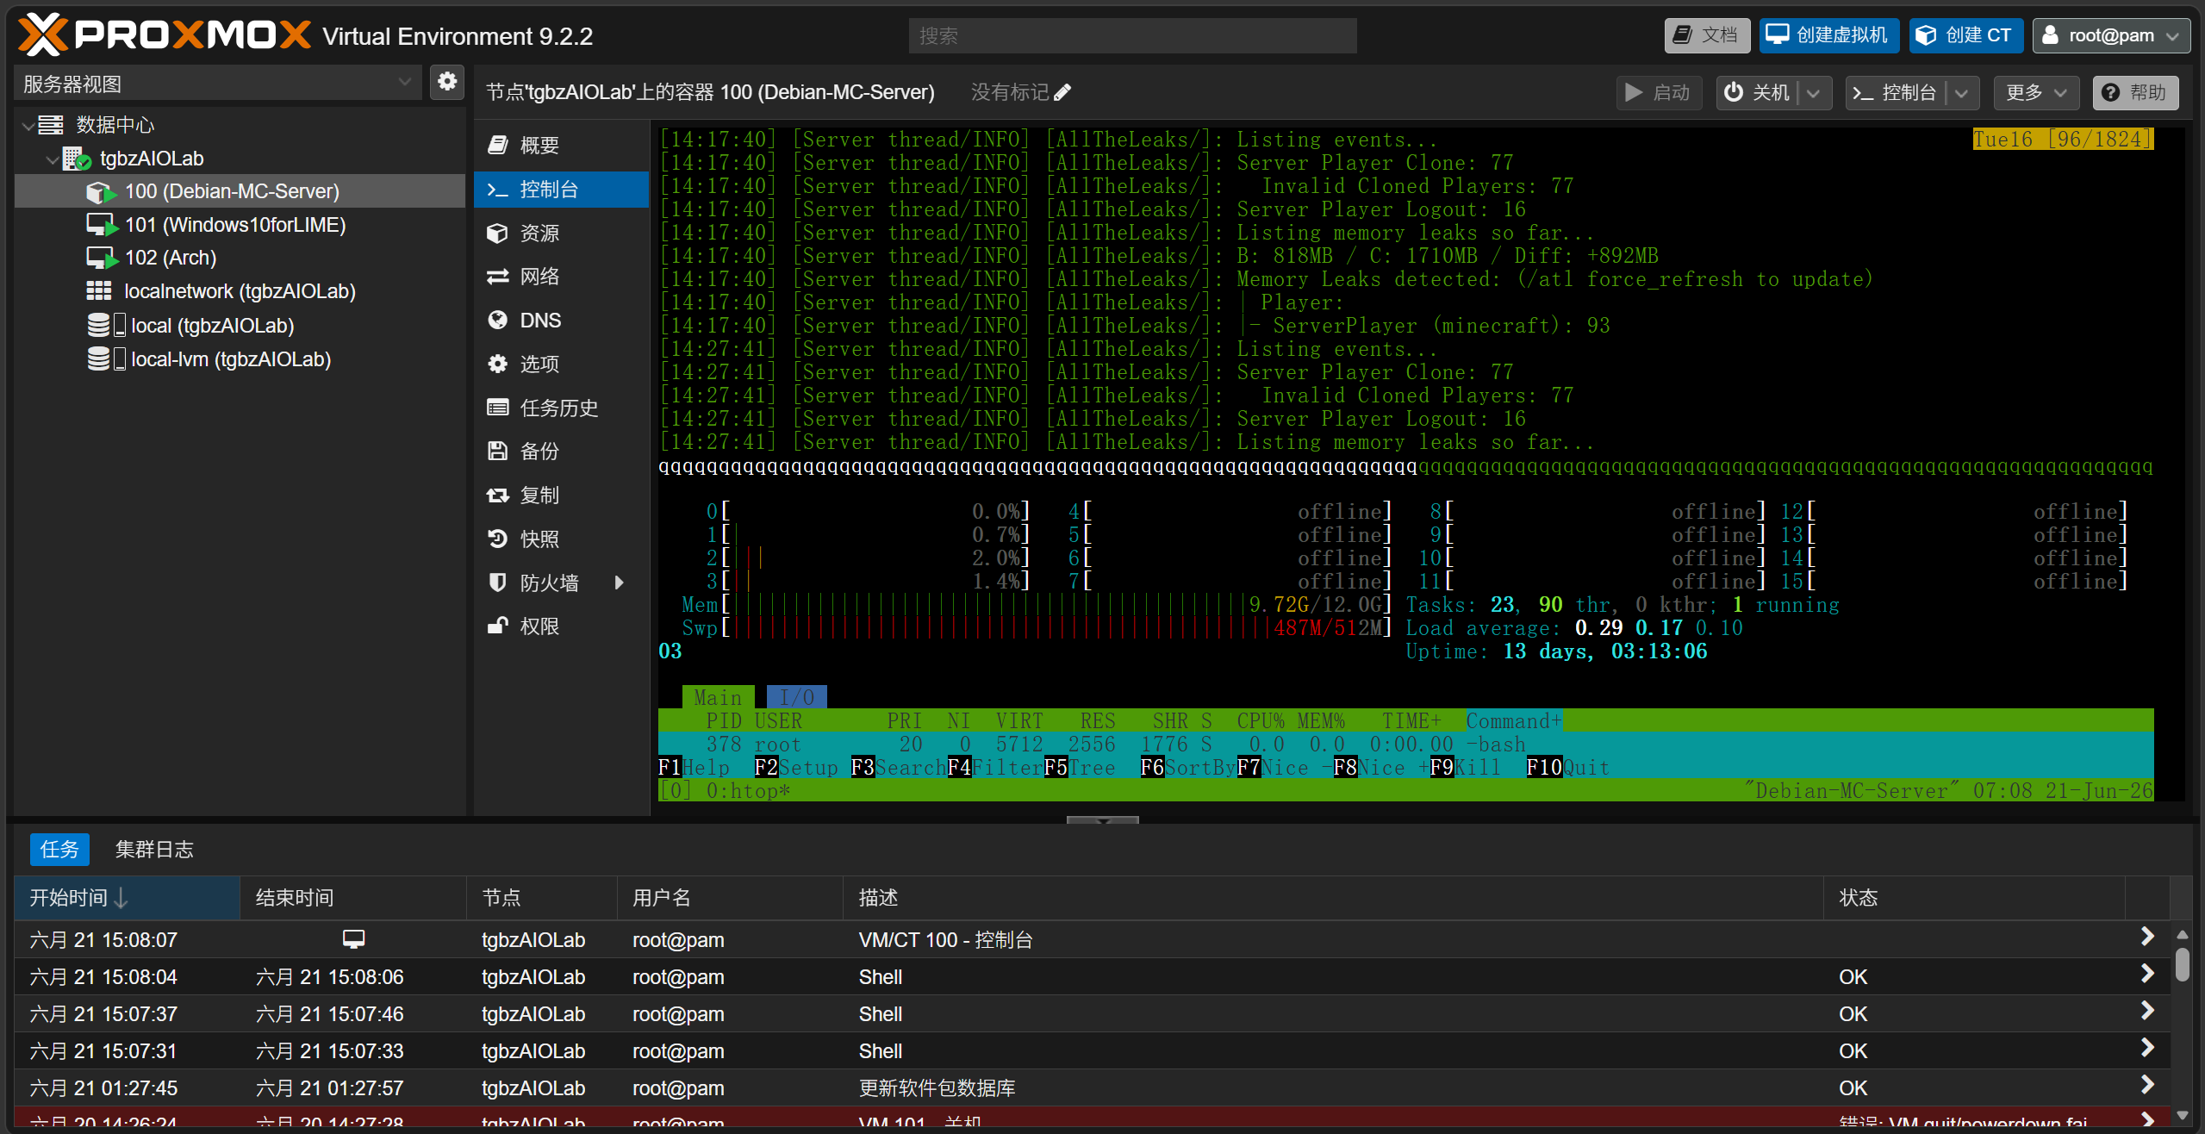Sort by the 描述 column header

click(1333, 898)
